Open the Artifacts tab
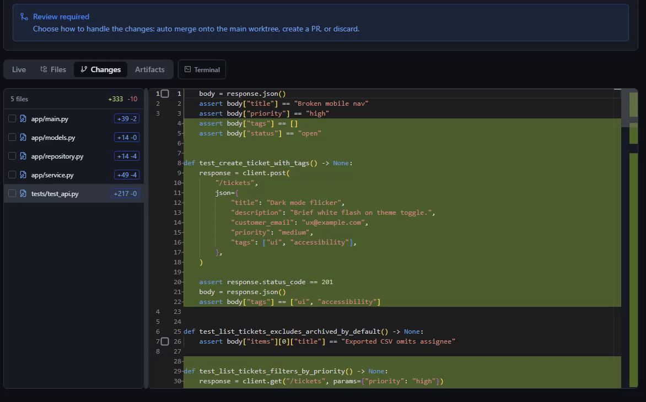Viewport: 646px width, 402px height. pyautogui.click(x=149, y=69)
